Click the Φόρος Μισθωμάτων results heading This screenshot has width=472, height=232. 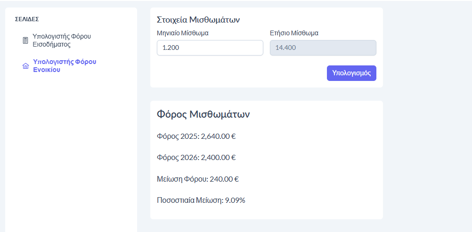[203, 114]
